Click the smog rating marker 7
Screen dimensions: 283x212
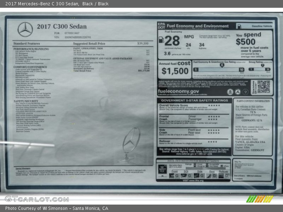point(262,65)
